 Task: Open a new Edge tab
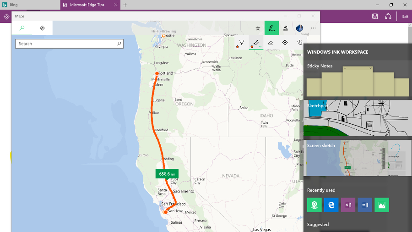125,5
